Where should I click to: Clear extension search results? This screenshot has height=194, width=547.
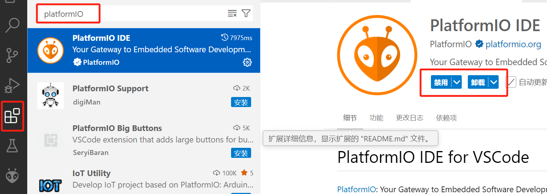click(x=232, y=14)
